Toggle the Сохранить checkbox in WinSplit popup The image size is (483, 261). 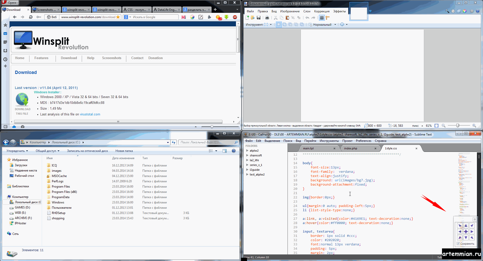tap(458, 244)
